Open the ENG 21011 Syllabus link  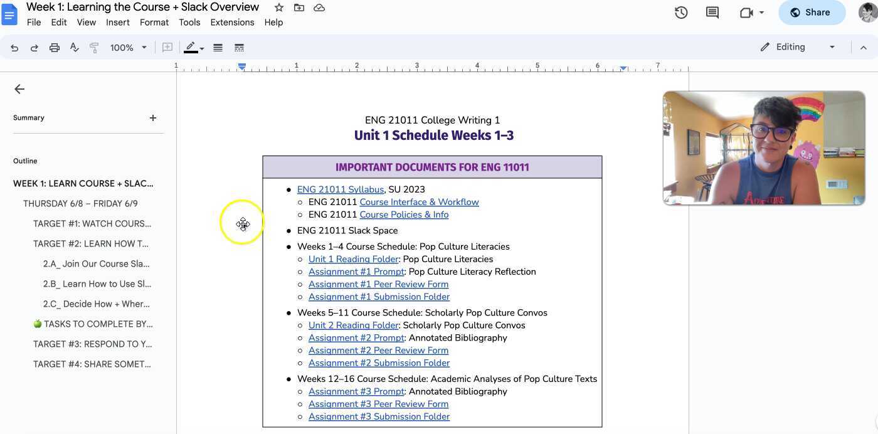click(x=341, y=189)
